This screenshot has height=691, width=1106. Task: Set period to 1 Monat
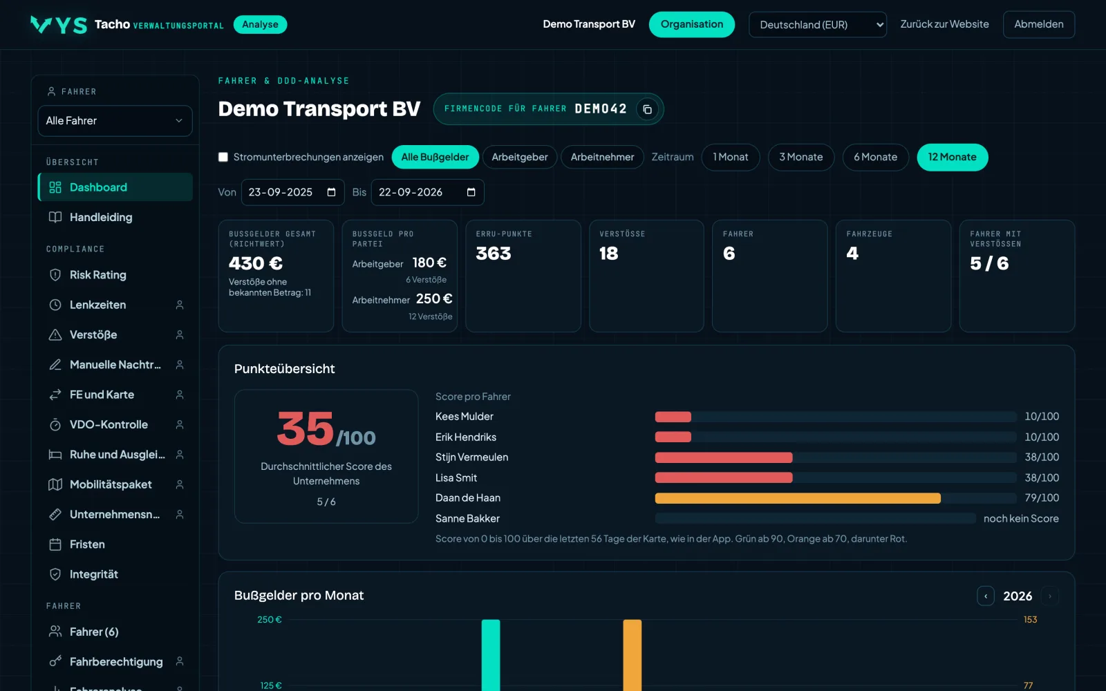pyautogui.click(x=731, y=157)
